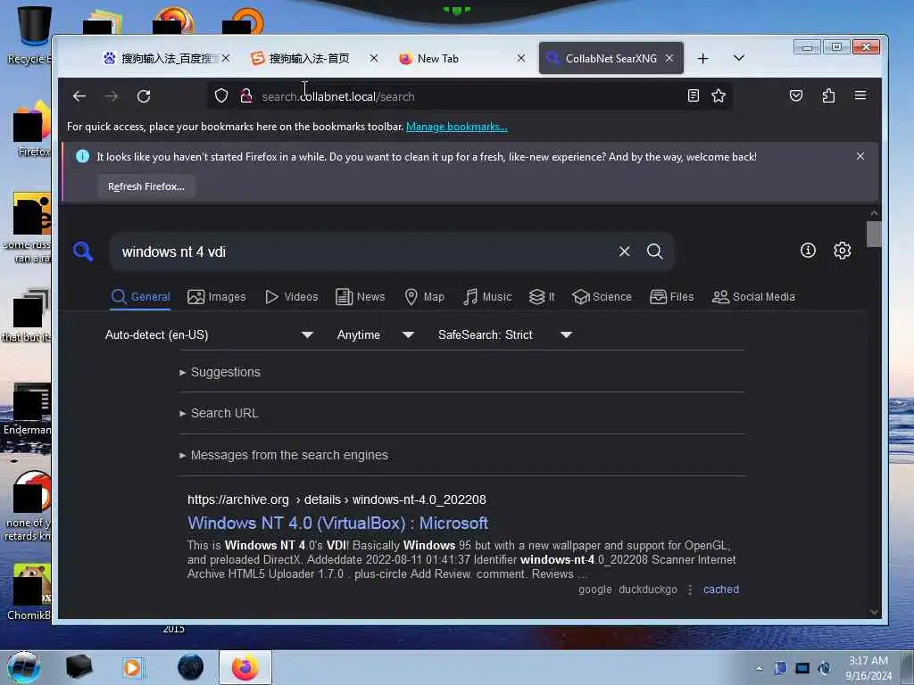Click the page vertical scrollbar thumb
The image size is (914, 685).
click(x=873, y=235)
